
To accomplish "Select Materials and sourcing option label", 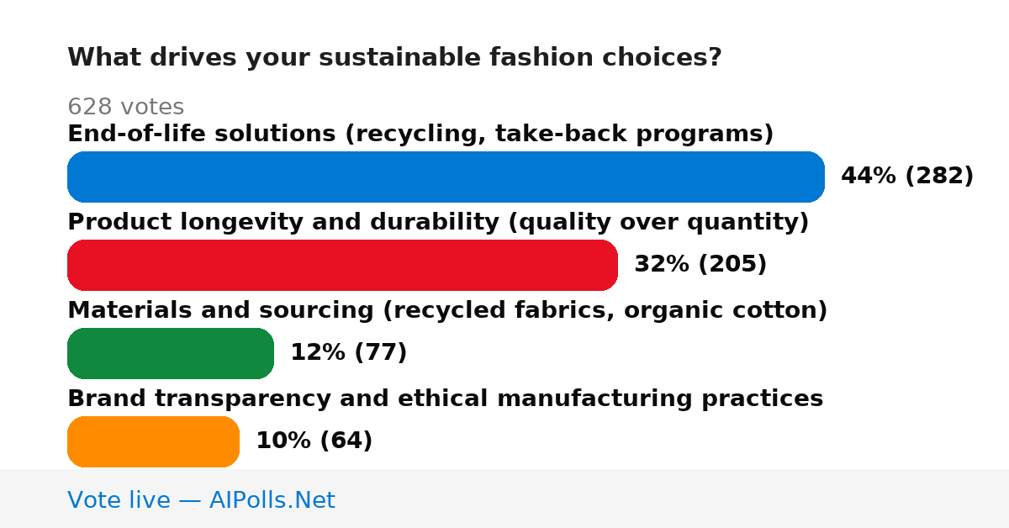I will pyautogui.click(x=447, y=310).
